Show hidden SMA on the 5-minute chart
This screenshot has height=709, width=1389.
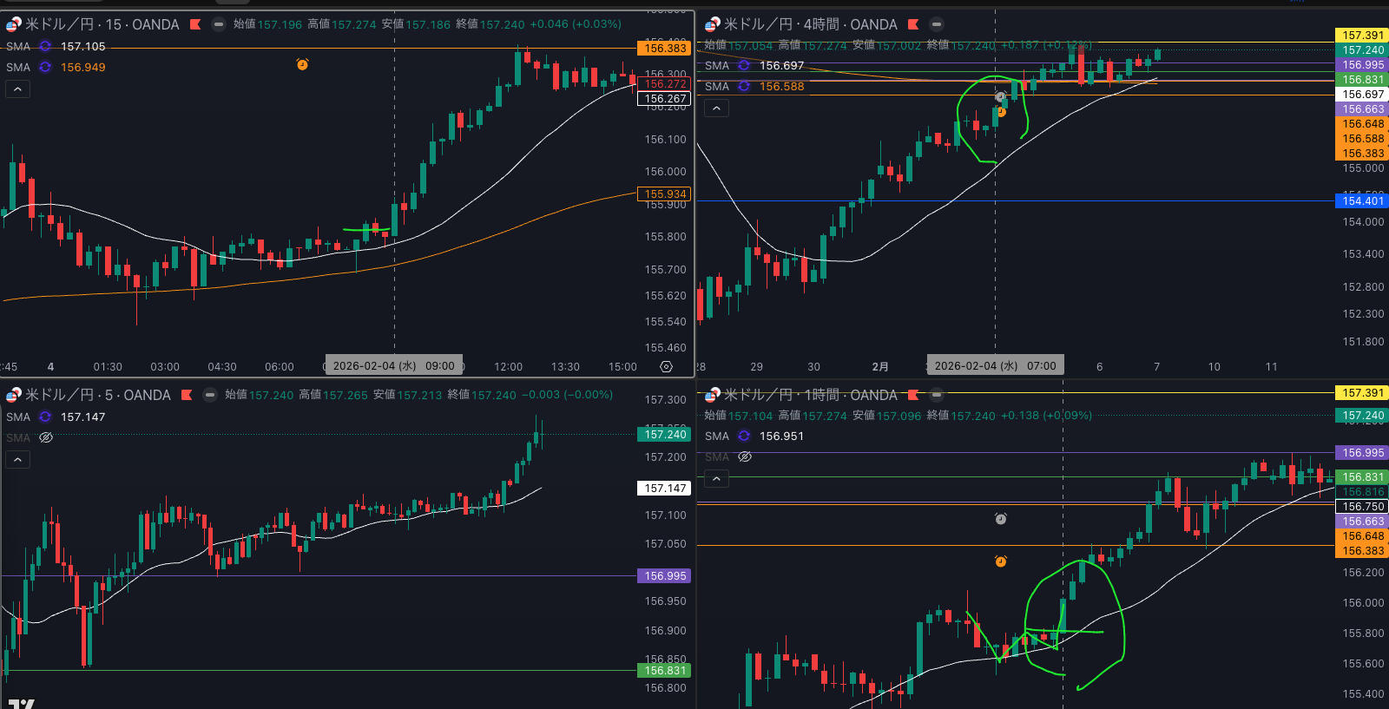(46, 438)
